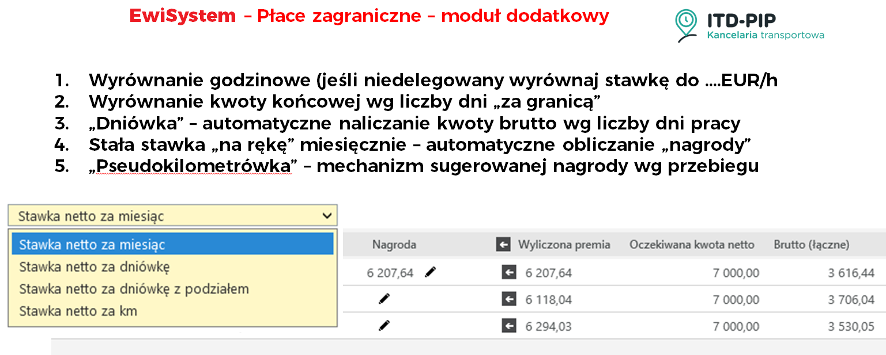Screen dimensions: 886x355
Task: Click the arrow icon next to premia 6 294,03
Action: (508, 326)
